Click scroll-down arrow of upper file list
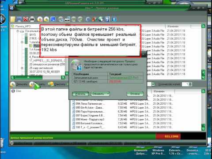Viewport: 212px width, 159px height. [203, 78]
